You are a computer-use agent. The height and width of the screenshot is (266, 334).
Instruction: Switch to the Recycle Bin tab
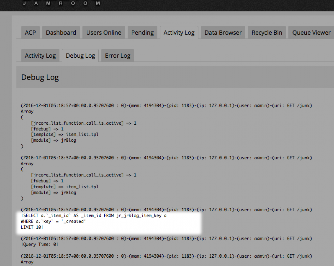coord(267,33)
